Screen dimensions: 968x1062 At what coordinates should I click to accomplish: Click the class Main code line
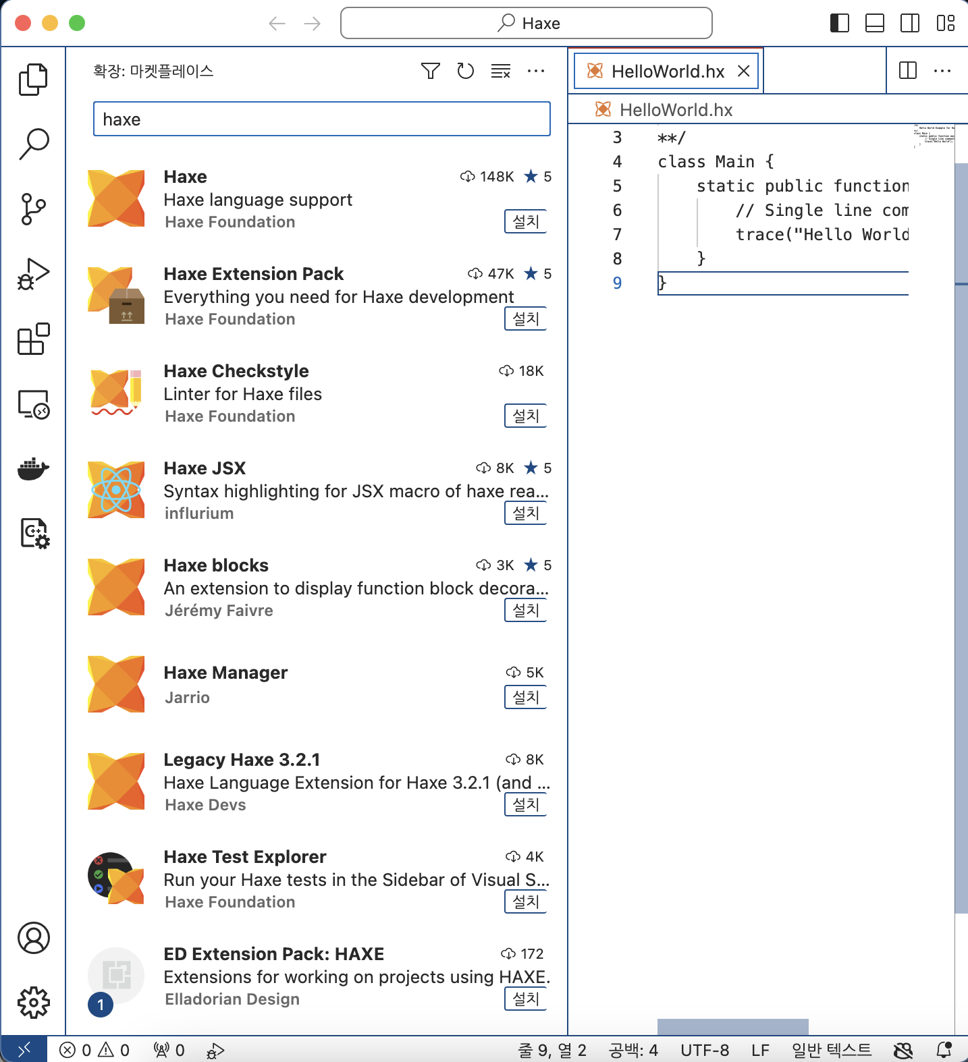pyautogui.click(x=716, y=161)
